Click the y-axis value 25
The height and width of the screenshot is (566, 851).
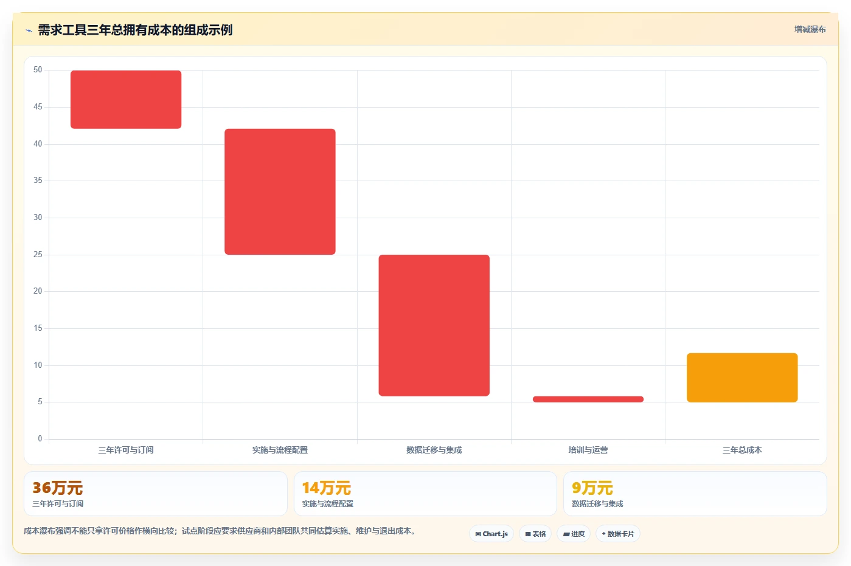coord(38,255)
